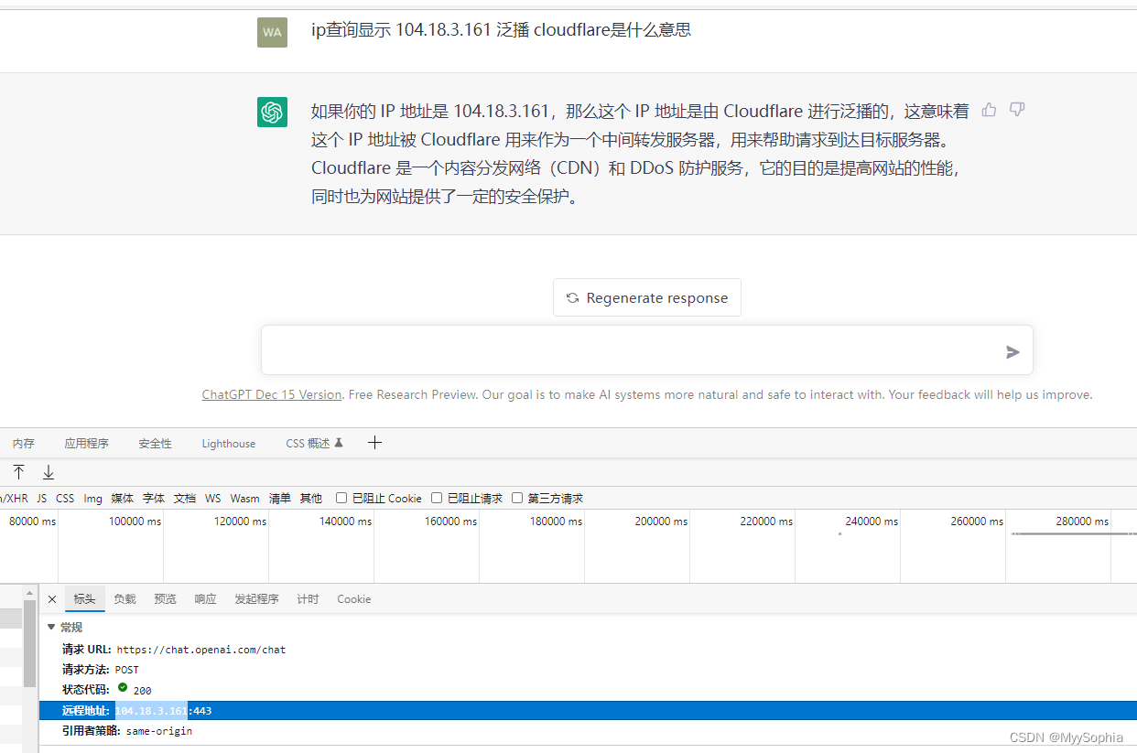1137x753 pixels.
Task: Filter requests by CSS type
Action: click(x=65, y=499)
